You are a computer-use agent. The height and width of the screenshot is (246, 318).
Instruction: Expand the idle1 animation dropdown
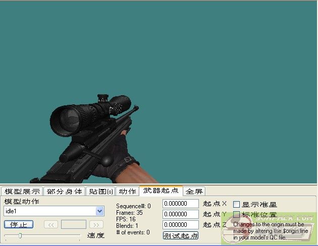99,211
